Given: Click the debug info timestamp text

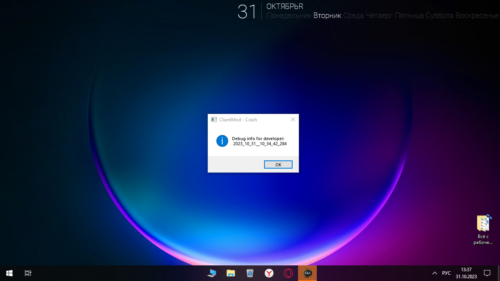Looking at the screenshot, I should click(x=260, y=144).
